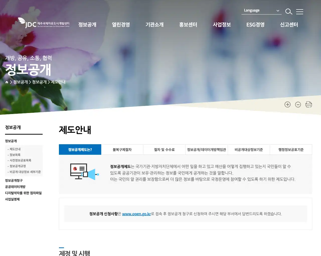Screen dimensions: 321x256
Task: Click the monitor megaphone illustration
Action: click(x=85, y=171)
